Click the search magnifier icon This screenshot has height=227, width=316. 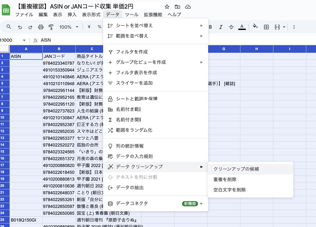coord(9,27)
